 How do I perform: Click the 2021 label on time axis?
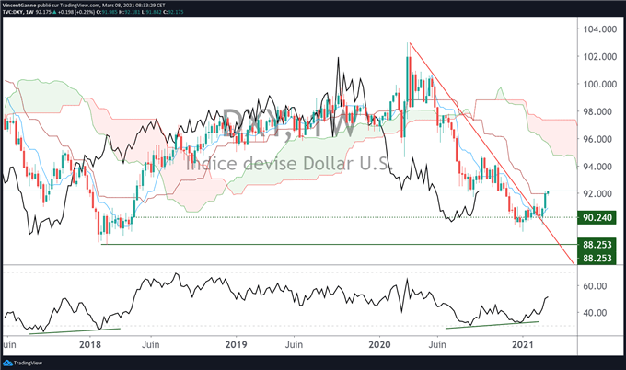coord(523,344)
